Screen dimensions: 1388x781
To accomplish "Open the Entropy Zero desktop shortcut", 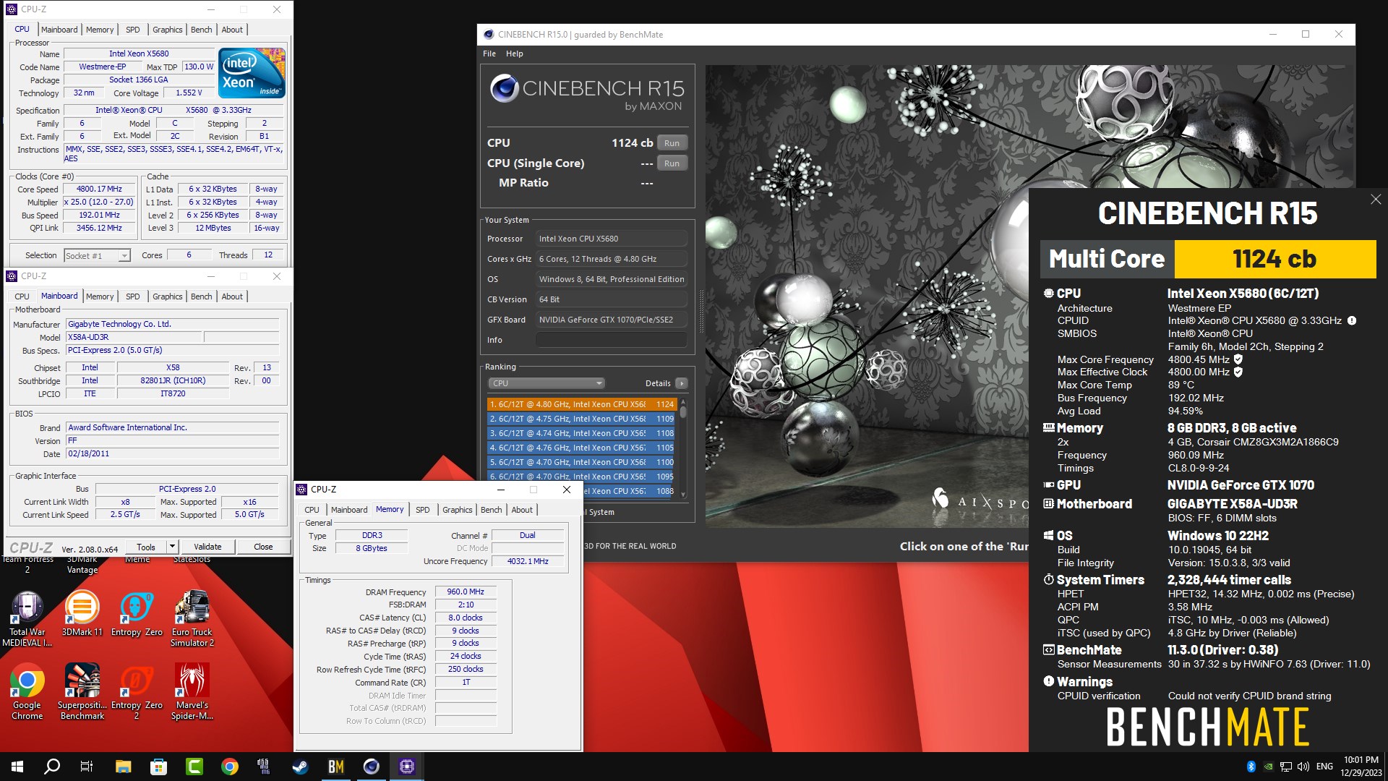I will 137,615.
